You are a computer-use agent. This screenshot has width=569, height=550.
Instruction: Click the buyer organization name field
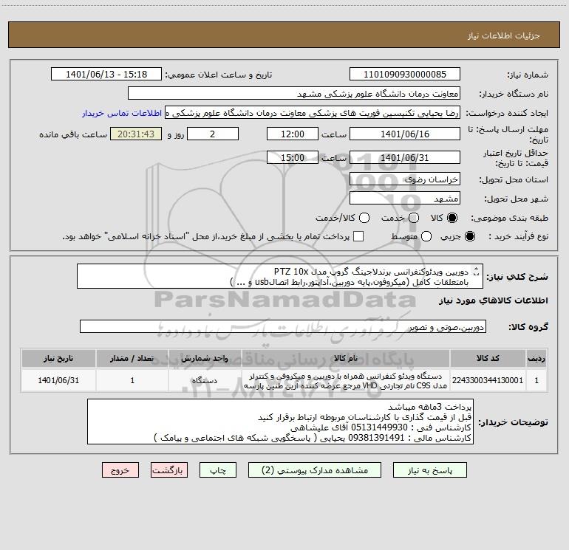coord(294,94)
